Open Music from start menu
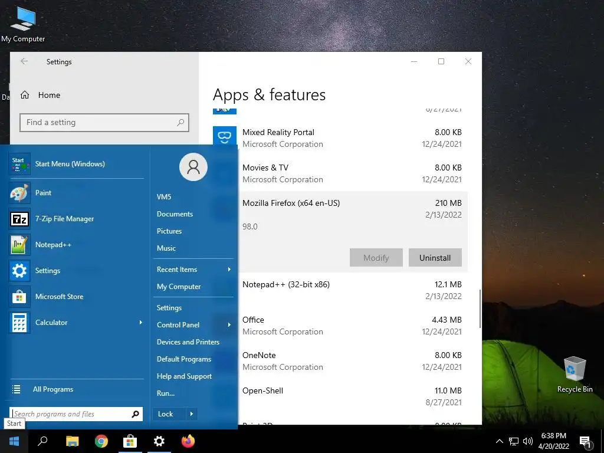 coord(166,248)
